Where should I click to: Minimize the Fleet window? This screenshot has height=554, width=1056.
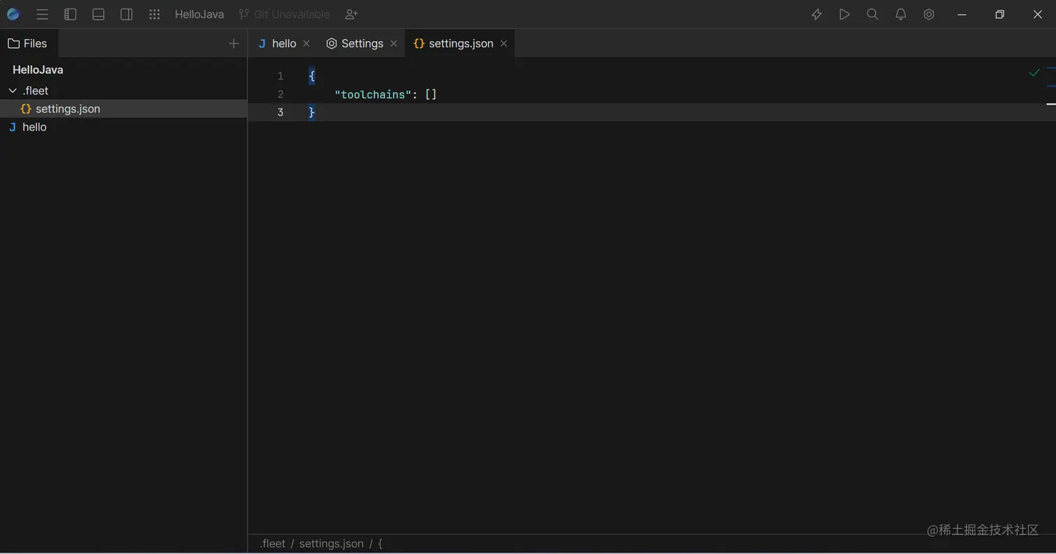[962, 14]
